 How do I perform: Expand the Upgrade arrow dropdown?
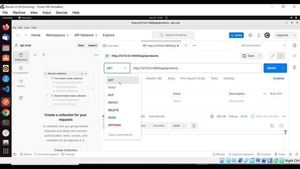click(294, 35)
